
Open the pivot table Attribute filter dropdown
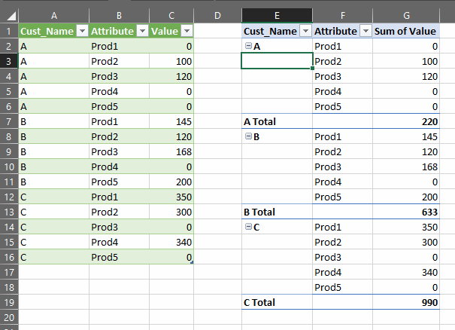pos(366,31)
